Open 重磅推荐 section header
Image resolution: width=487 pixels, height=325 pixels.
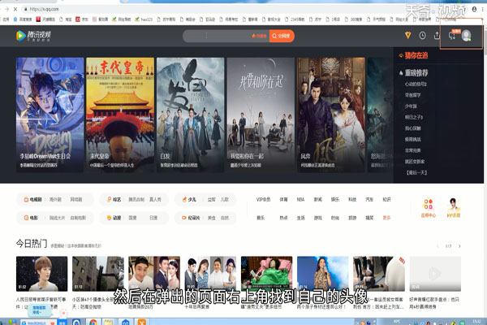point(414,73)
